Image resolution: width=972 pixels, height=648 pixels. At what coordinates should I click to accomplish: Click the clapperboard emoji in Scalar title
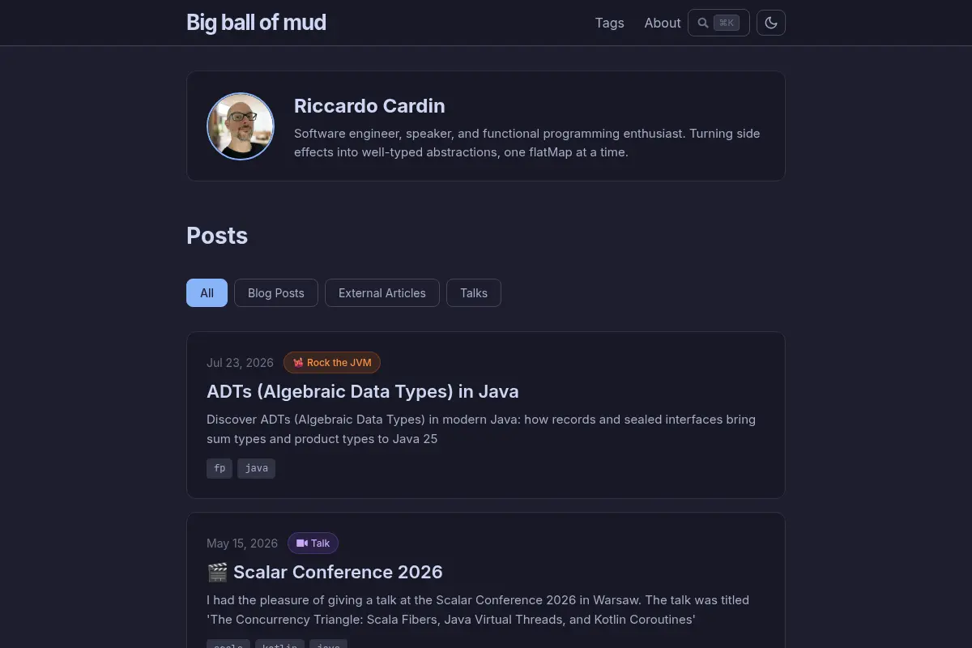click(x=217, y=573)
